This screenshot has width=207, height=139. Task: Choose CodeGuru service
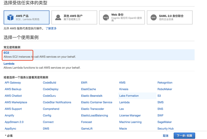[49, 96]
